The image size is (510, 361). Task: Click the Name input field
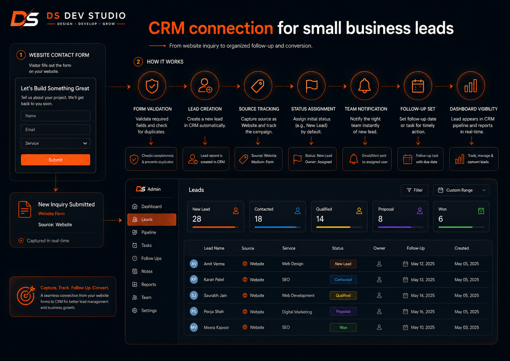[55, 116]
